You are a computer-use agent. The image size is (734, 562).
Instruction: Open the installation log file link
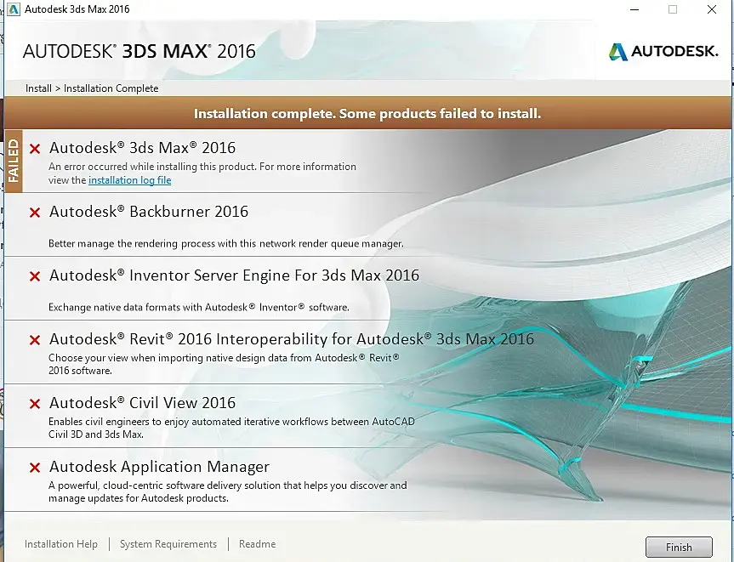[x=129, y=180]
